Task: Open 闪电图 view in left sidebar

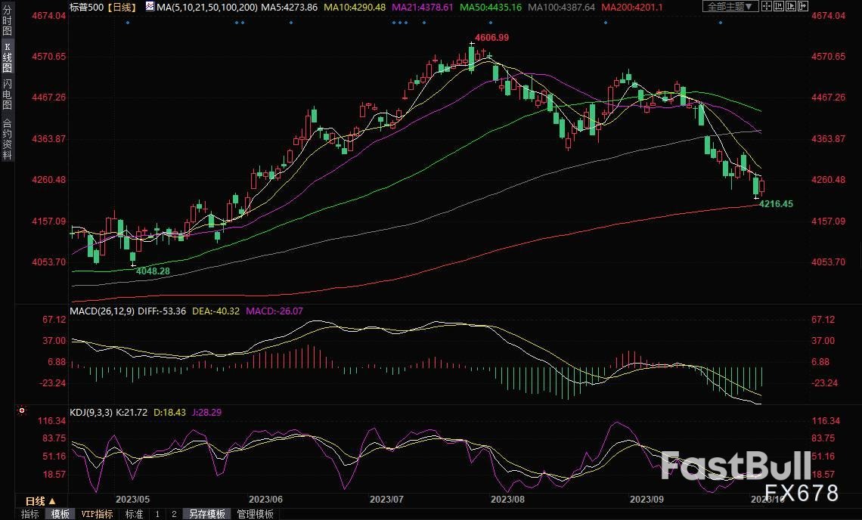Action: coord(8,94)
